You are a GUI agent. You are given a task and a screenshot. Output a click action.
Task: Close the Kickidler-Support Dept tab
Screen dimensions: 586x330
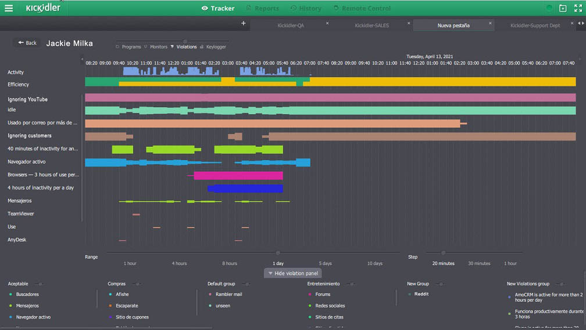click(572, 23)
